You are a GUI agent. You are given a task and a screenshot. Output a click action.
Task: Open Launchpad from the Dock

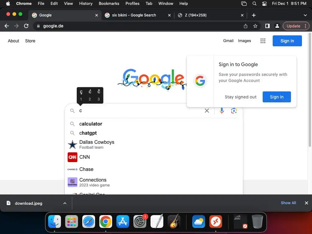[x=72, y=222]
